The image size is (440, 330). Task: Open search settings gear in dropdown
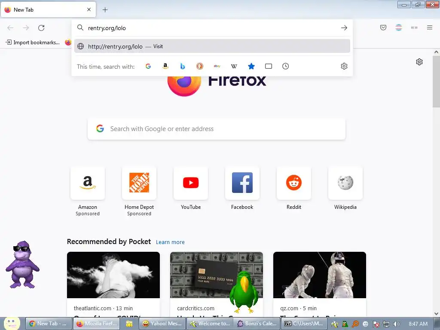[x=344, y=66]
